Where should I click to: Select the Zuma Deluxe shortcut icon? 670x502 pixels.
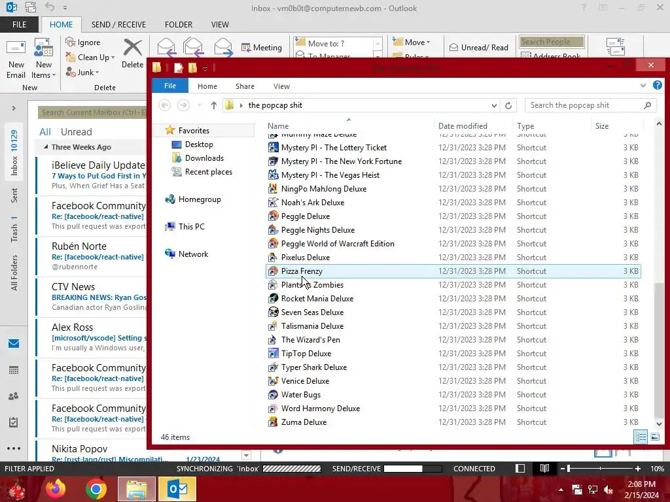pos(273,422)
